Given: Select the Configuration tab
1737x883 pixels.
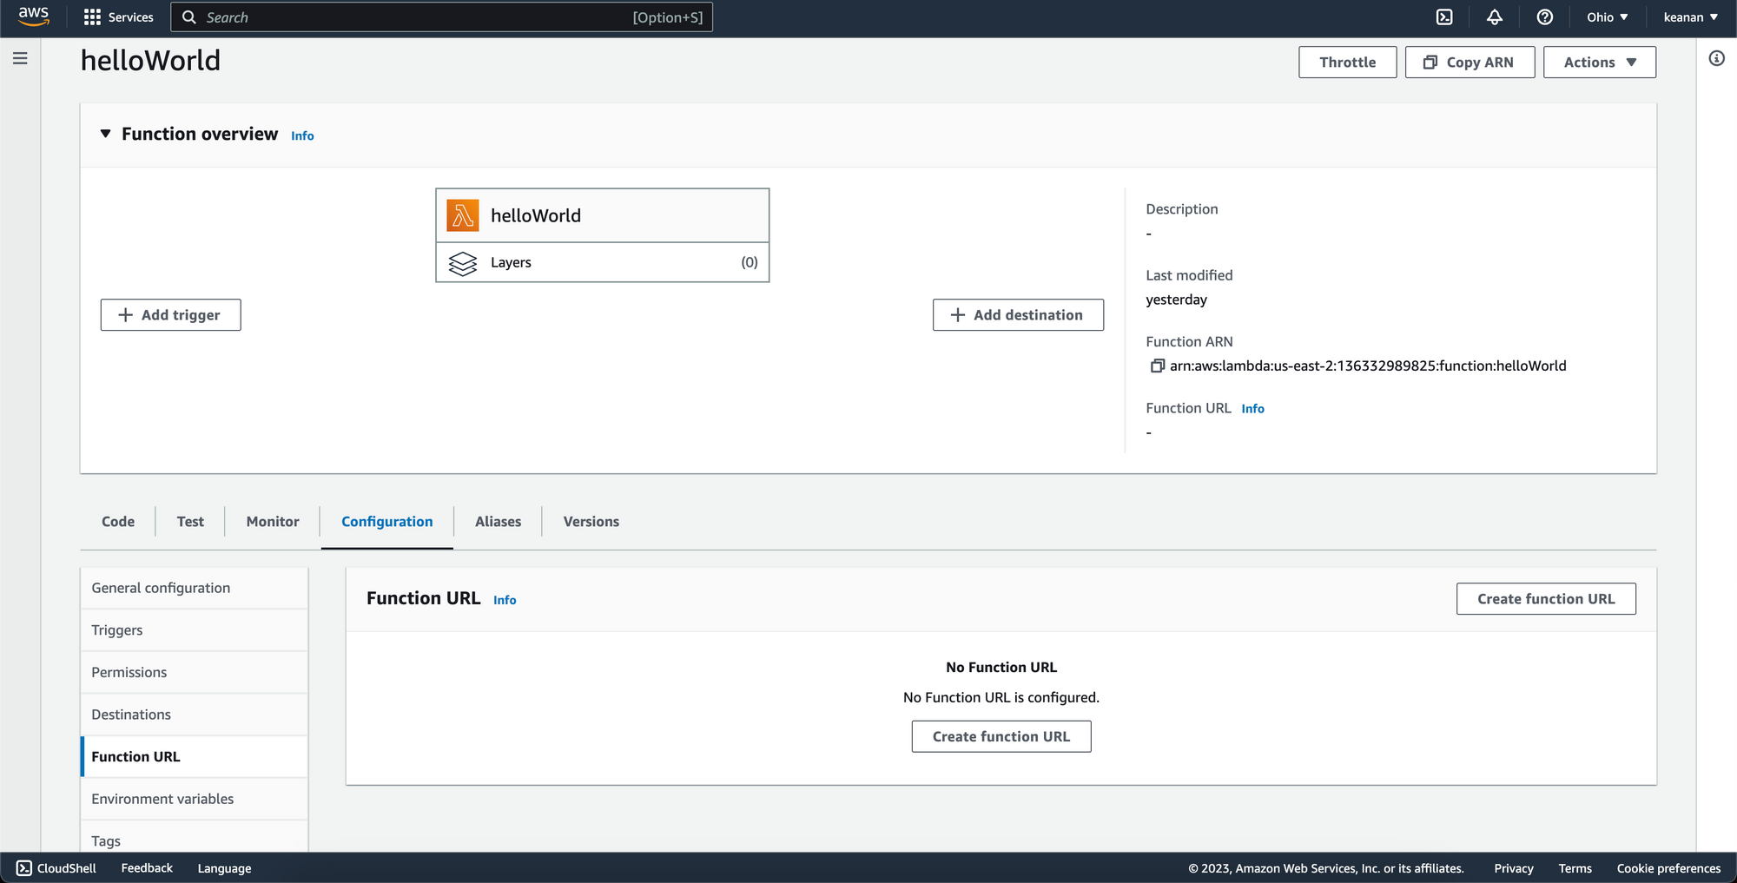Looking at the screenshot, I should tap(386, 522).
